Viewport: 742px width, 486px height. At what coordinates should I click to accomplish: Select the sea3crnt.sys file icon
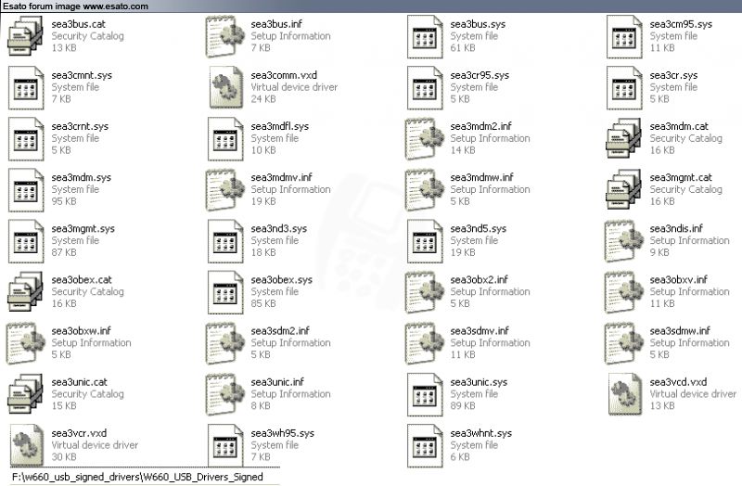coord(26,139)
